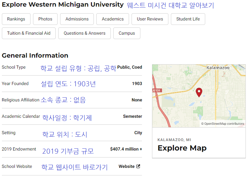Viewport: 248px width, 177px height.
Task: Click the 'Public, Coed' value
Action: click(x=130, y=67)
